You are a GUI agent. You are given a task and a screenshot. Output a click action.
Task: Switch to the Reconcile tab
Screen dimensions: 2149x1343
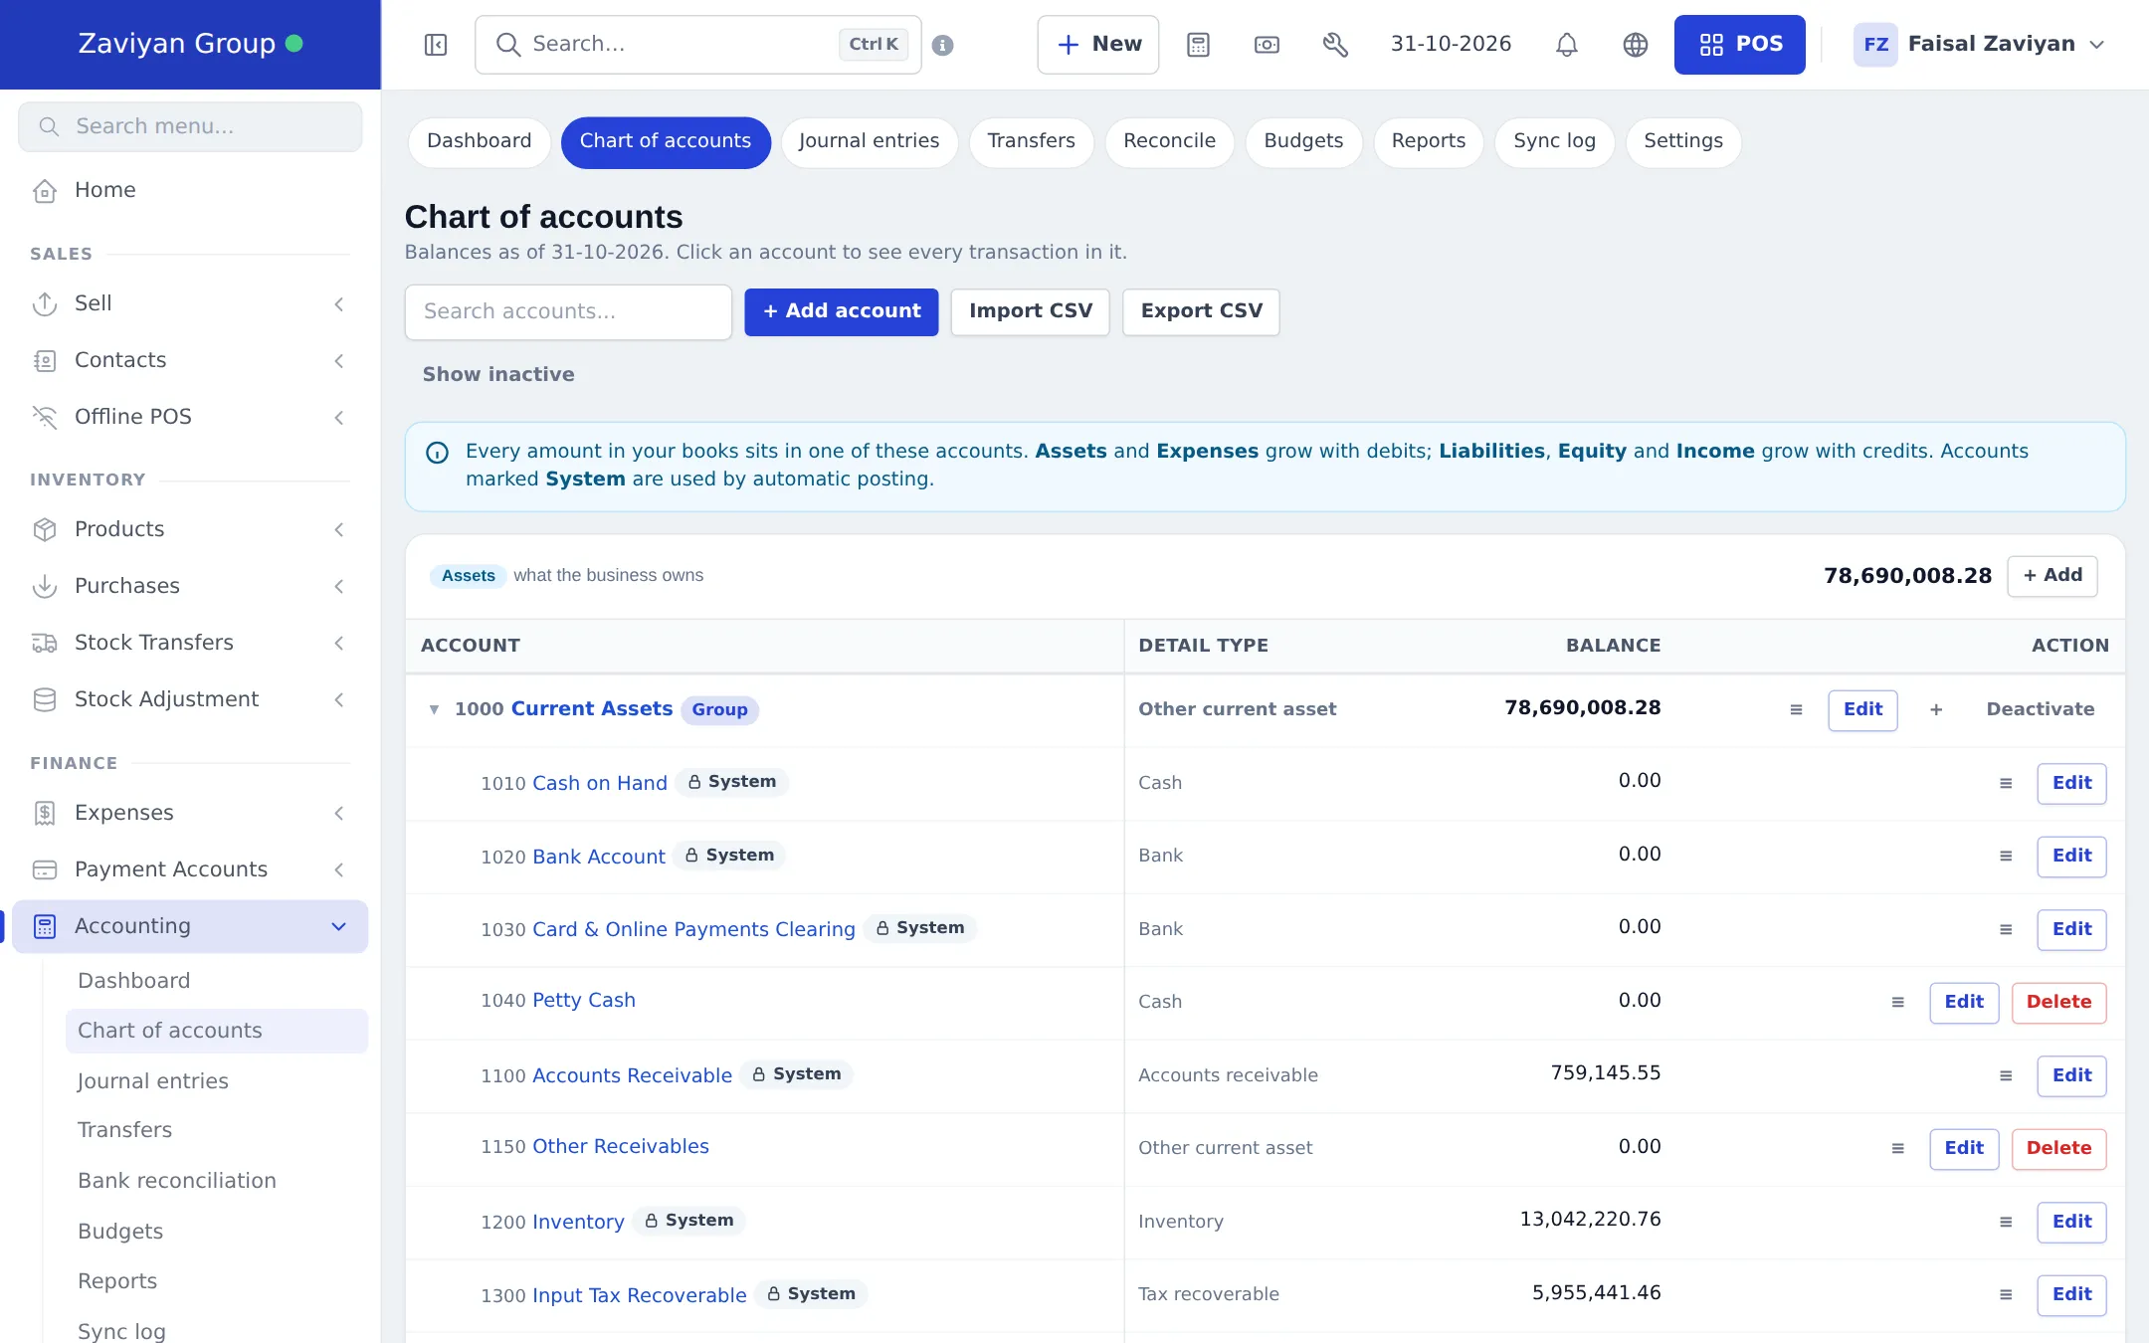(x=1169, y=141)
